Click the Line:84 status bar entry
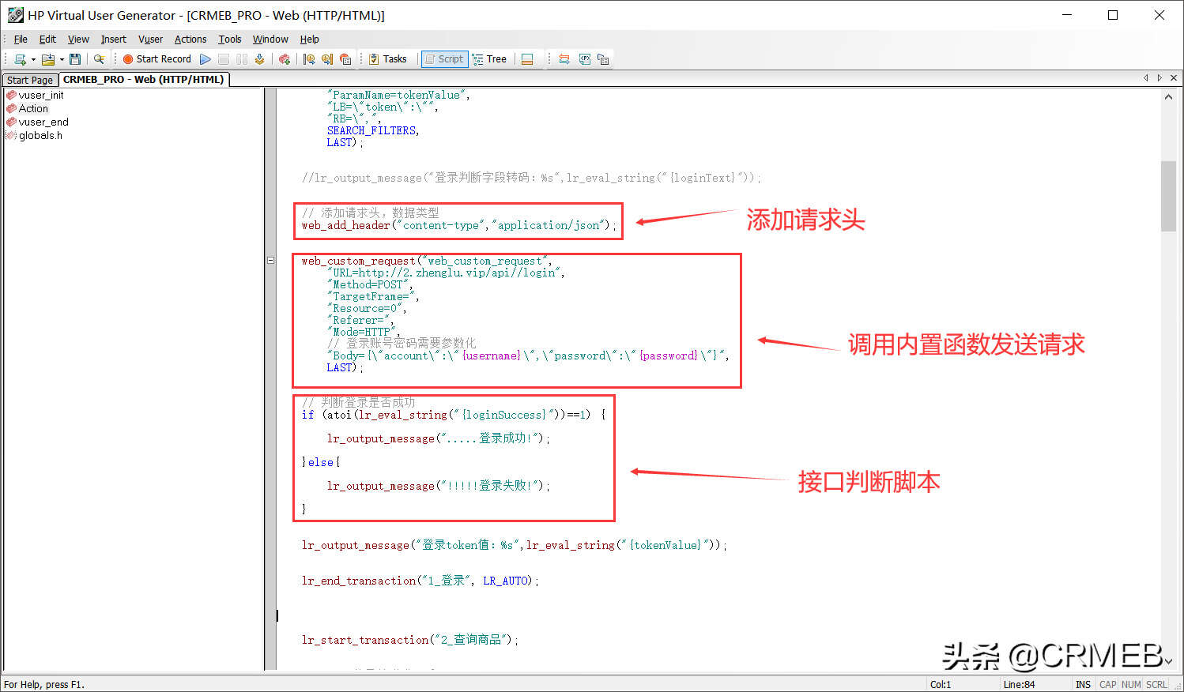Viewport: 1184px width, 692px height. 1019,685
